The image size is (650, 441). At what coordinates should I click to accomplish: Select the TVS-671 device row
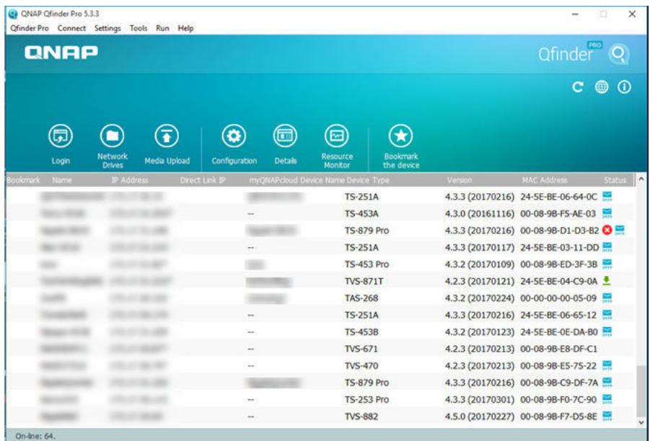(319, 349)
